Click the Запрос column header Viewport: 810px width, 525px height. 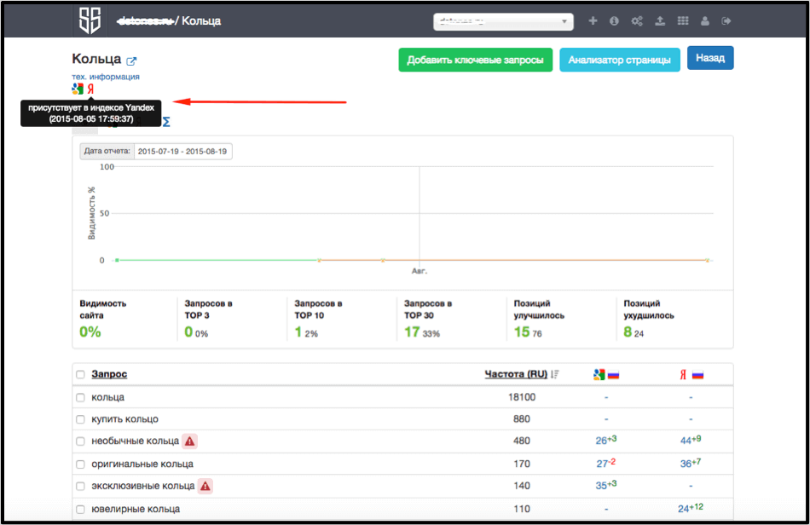[x=109, y=374]
